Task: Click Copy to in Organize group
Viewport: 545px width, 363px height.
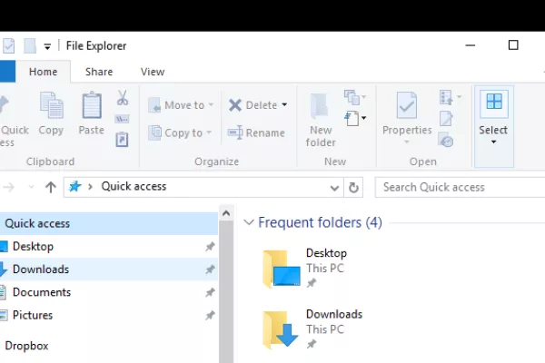Action: [180, 132]
